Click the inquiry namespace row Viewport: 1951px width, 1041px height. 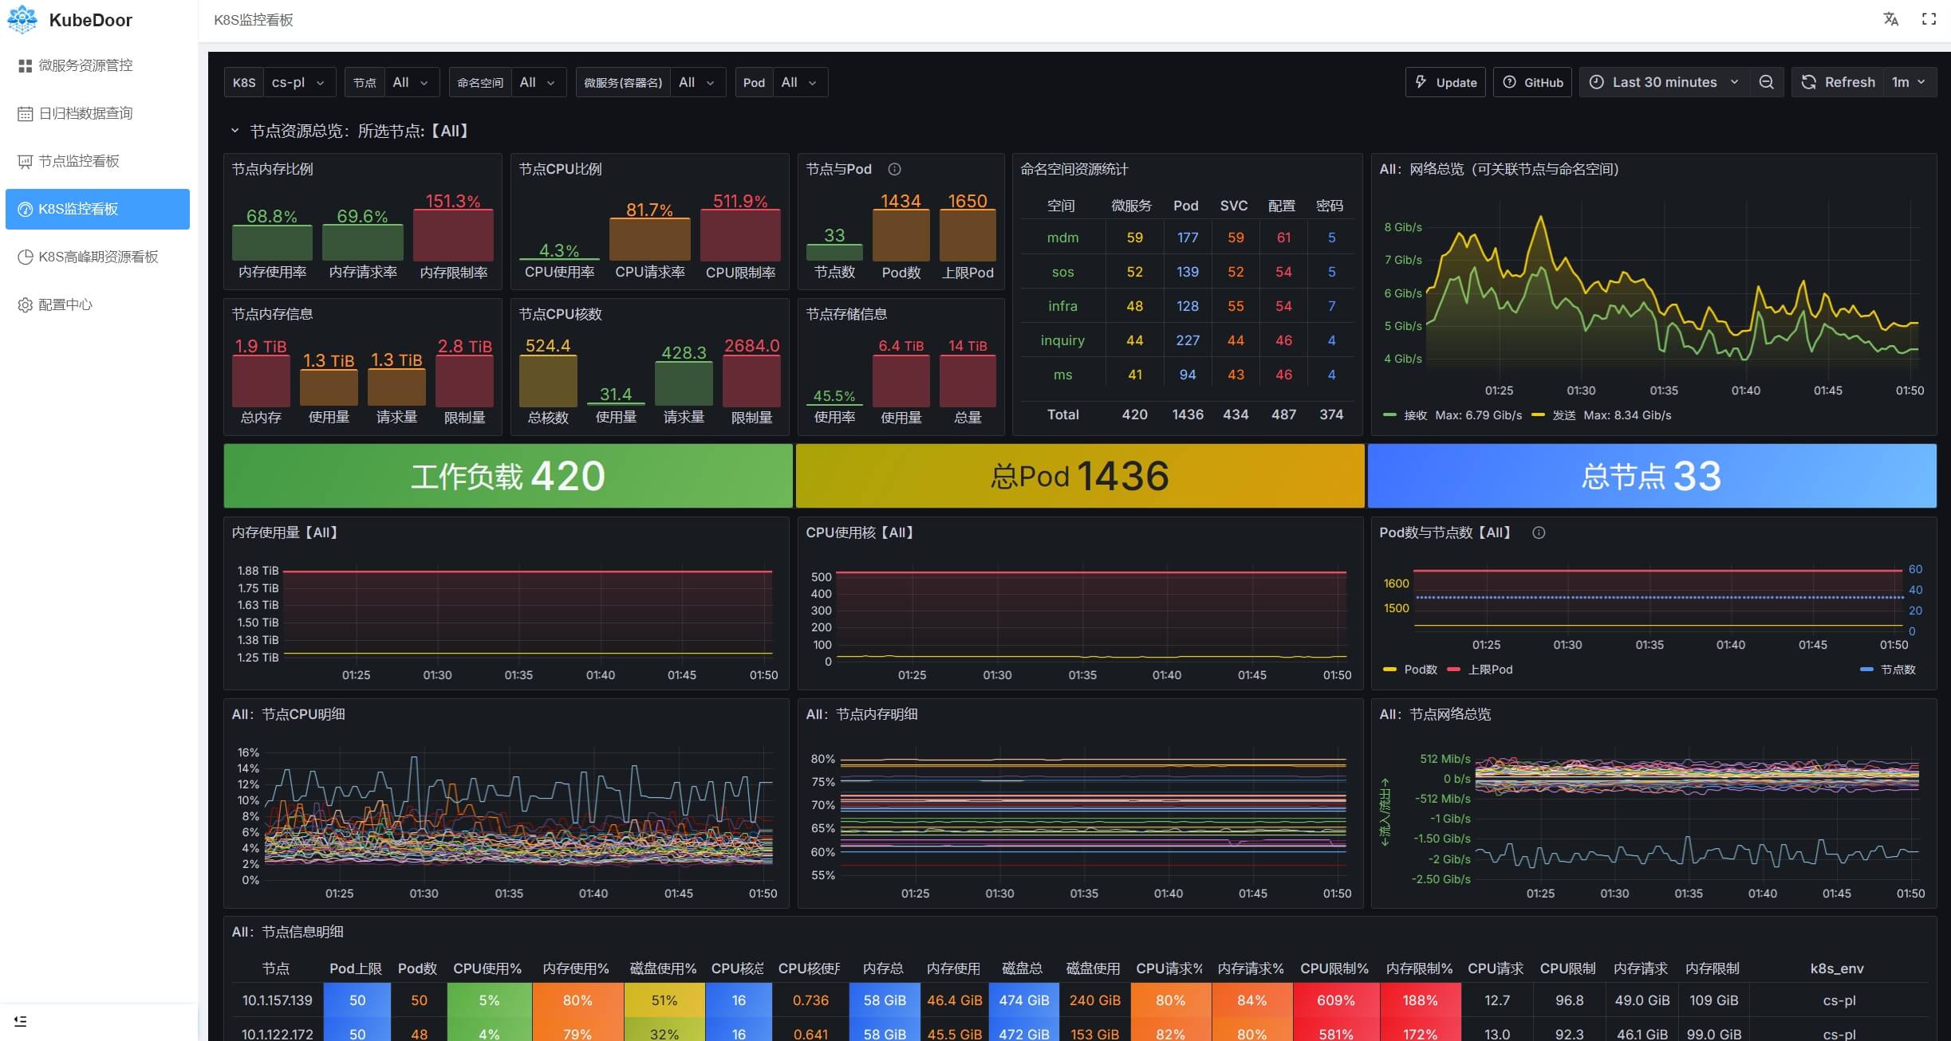pyautogui.click(x=1187, y=340)
